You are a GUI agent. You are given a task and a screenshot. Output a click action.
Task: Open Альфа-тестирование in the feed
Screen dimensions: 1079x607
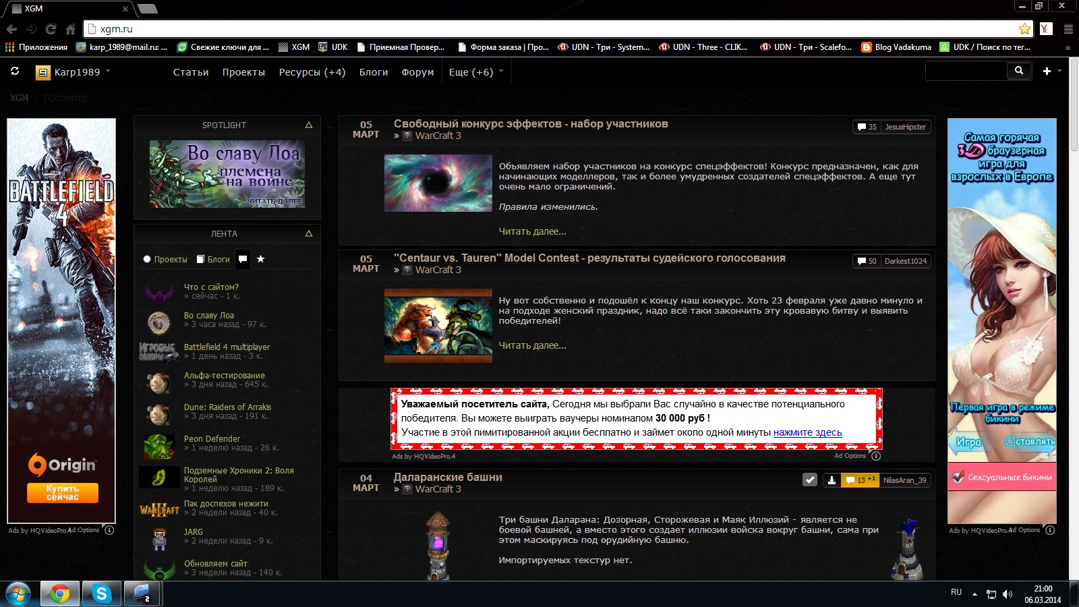click(x=225, y=375)
